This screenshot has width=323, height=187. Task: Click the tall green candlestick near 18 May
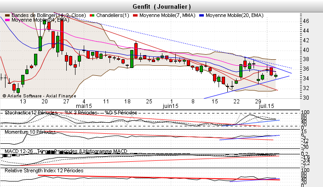(x=132, y=59)
